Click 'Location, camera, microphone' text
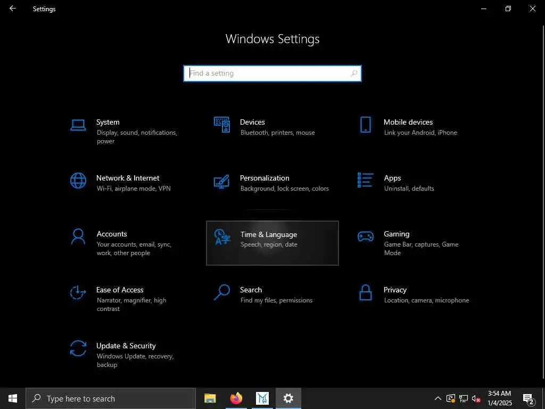The image size is (545, 409). tap(426, 300)
